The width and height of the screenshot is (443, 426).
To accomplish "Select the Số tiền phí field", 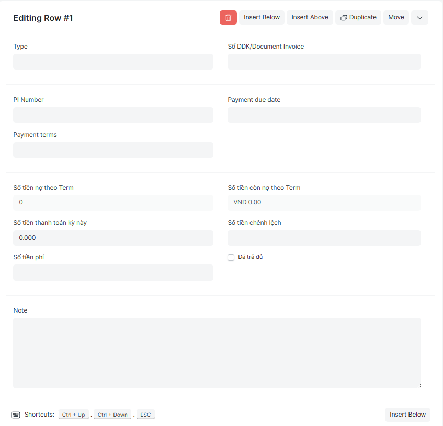I will pyautogui.click(x=113, y=273).
